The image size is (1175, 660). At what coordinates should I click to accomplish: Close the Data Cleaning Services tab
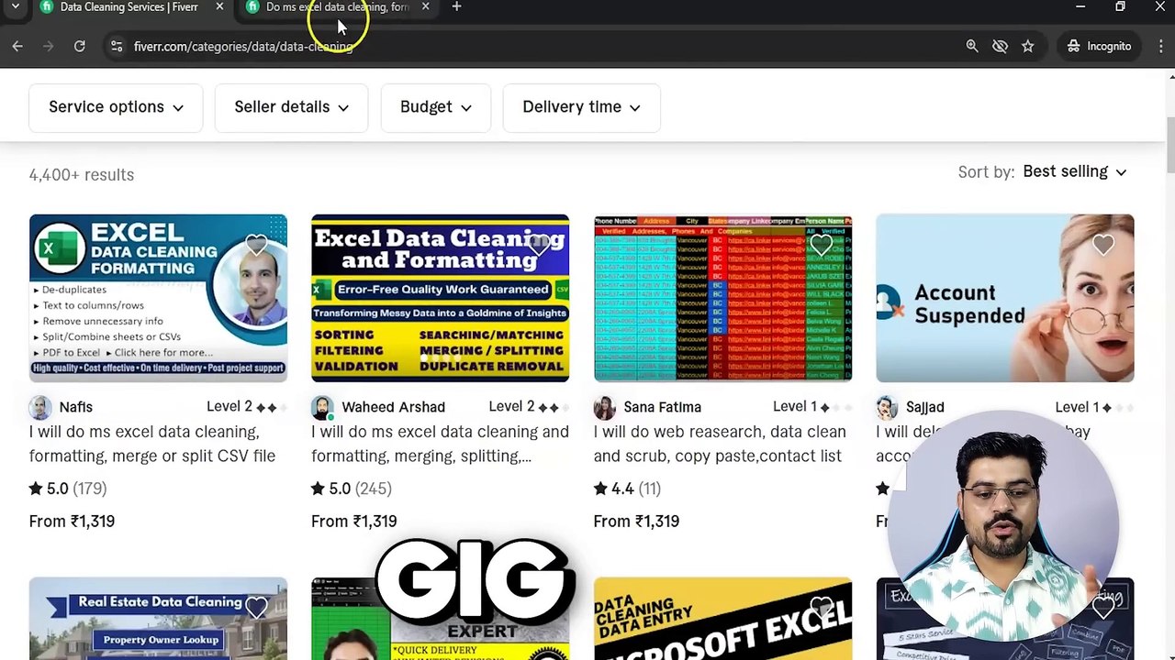[219, 7]
